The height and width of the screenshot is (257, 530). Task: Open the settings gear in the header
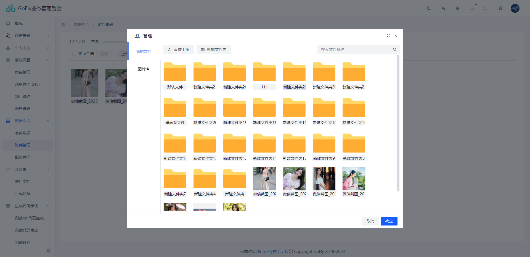500,8
